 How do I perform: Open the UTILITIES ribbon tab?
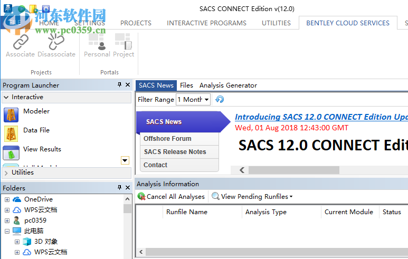coord(276,23)
